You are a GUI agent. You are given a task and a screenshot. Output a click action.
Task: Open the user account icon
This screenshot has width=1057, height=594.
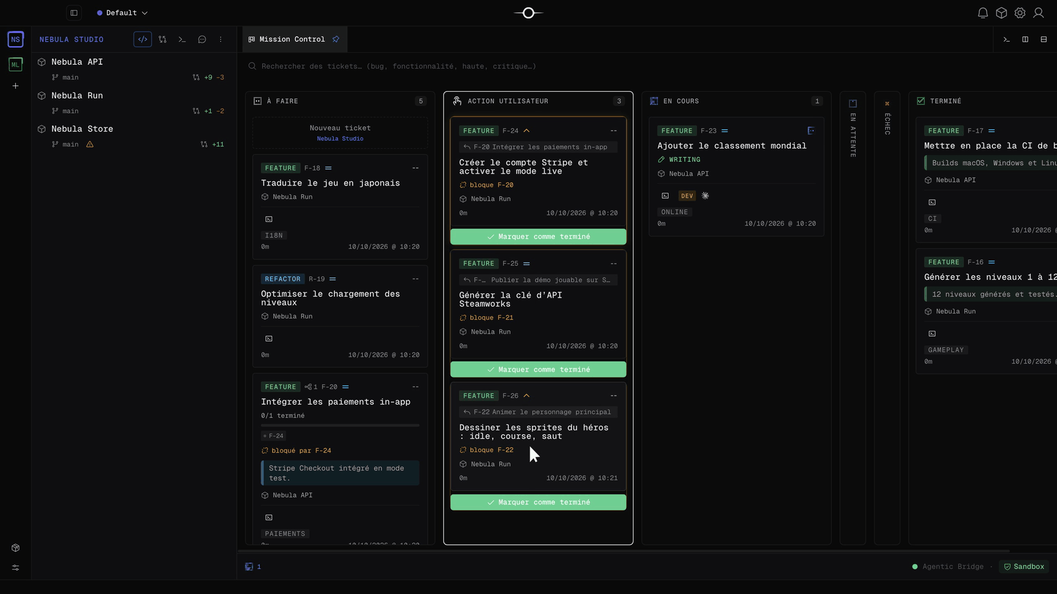(1039, 13)
